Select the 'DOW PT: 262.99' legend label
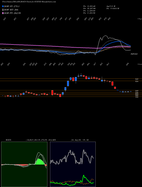142x187 pixels. [12, 13]
